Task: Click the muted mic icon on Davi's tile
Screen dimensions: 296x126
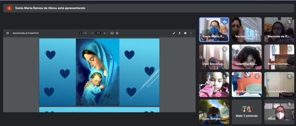Action: [x=225, y=49]
